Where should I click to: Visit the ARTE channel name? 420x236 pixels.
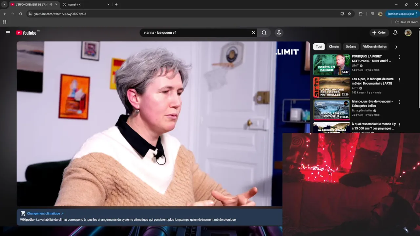[x=355, y=88]
